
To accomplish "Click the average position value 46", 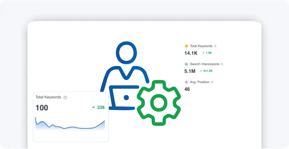I will pyautogui.click(x=187, y=89).
